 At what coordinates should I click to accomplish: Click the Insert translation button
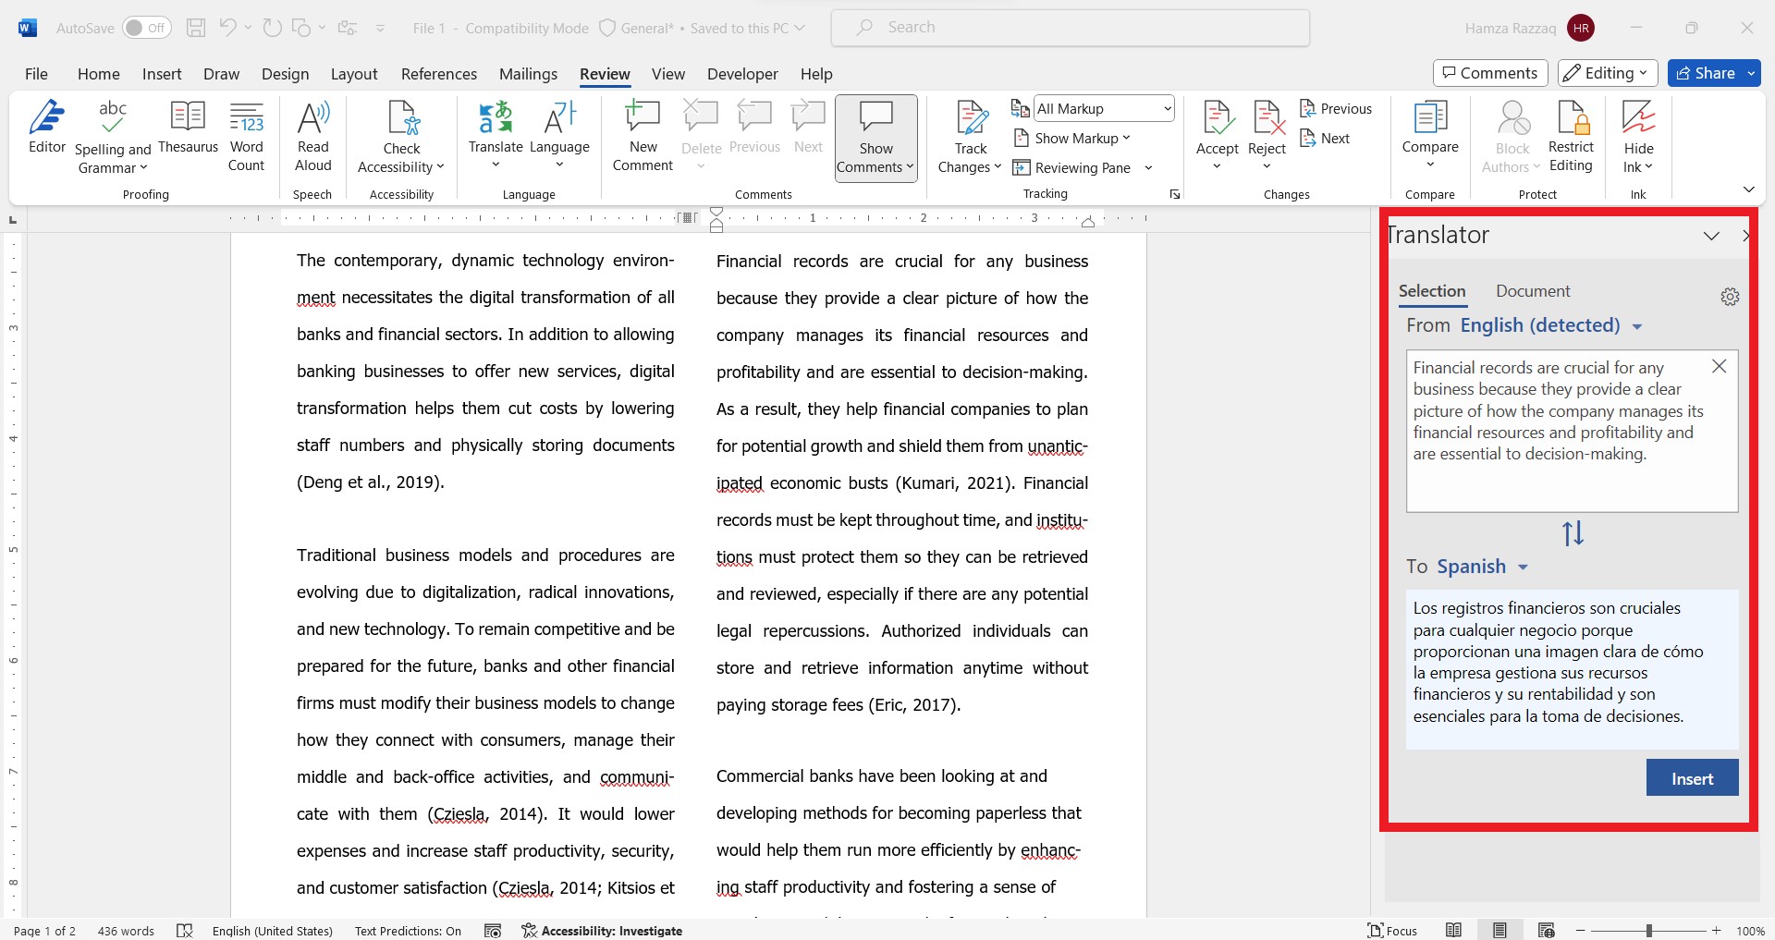1692,778
